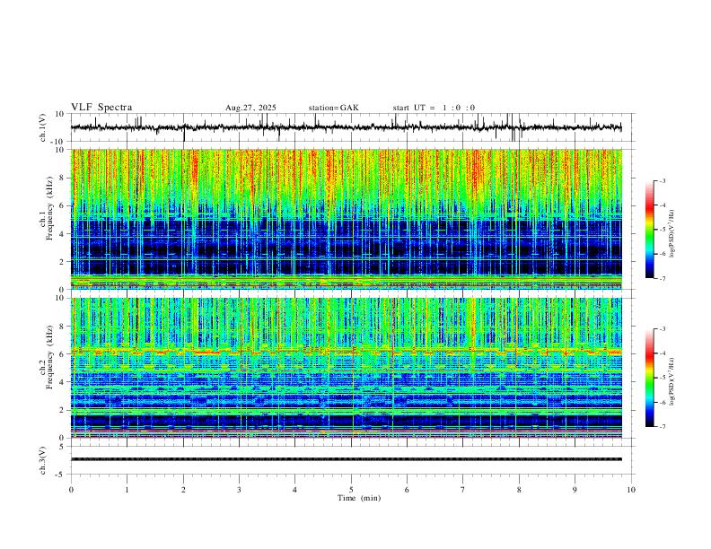
Task: Click the ch.1 voltage waveform trace
Action: click(x=346, y=127)
